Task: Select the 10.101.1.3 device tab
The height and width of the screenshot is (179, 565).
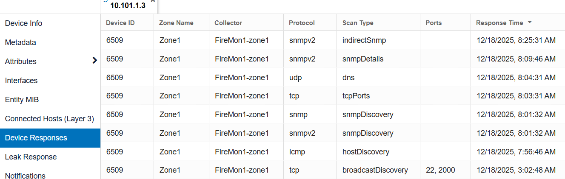Action: (128, 6)
